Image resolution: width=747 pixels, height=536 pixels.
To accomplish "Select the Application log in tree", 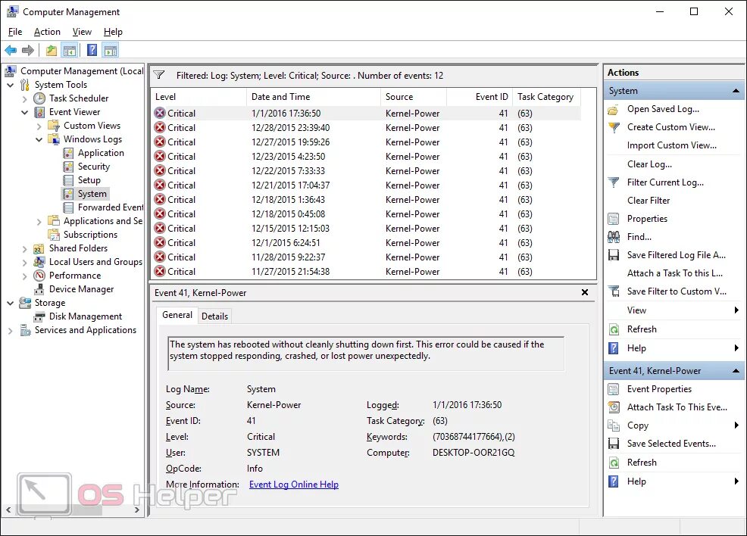I will pyautogui.click(x=101, y=153).
